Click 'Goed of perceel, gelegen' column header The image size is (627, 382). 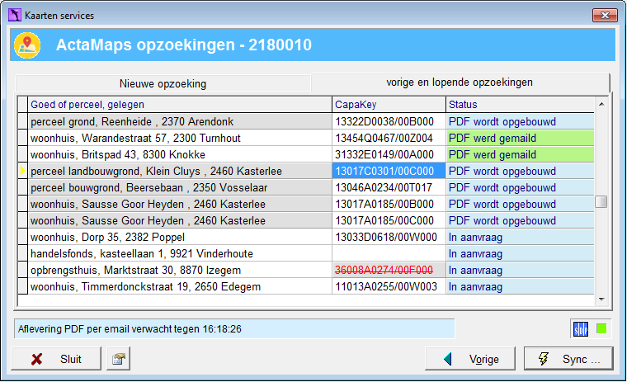point(180,105)
